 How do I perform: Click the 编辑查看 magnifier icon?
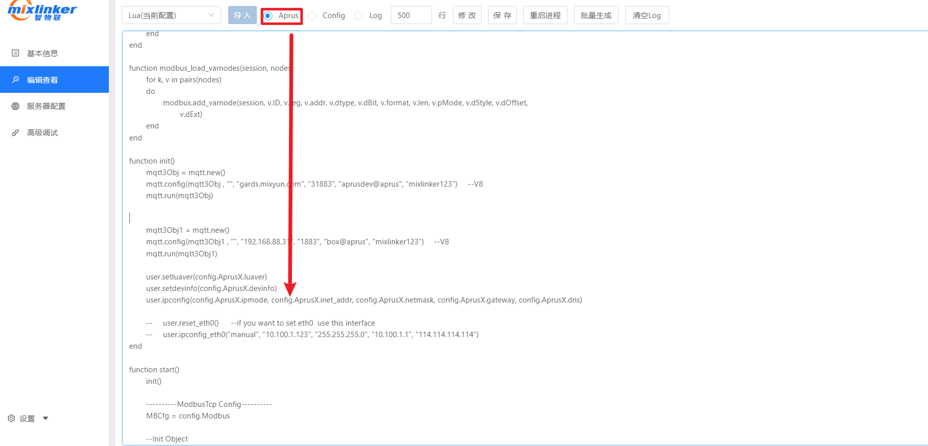[16, 80]
